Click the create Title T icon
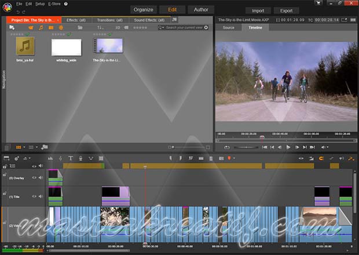 (71, 158)
